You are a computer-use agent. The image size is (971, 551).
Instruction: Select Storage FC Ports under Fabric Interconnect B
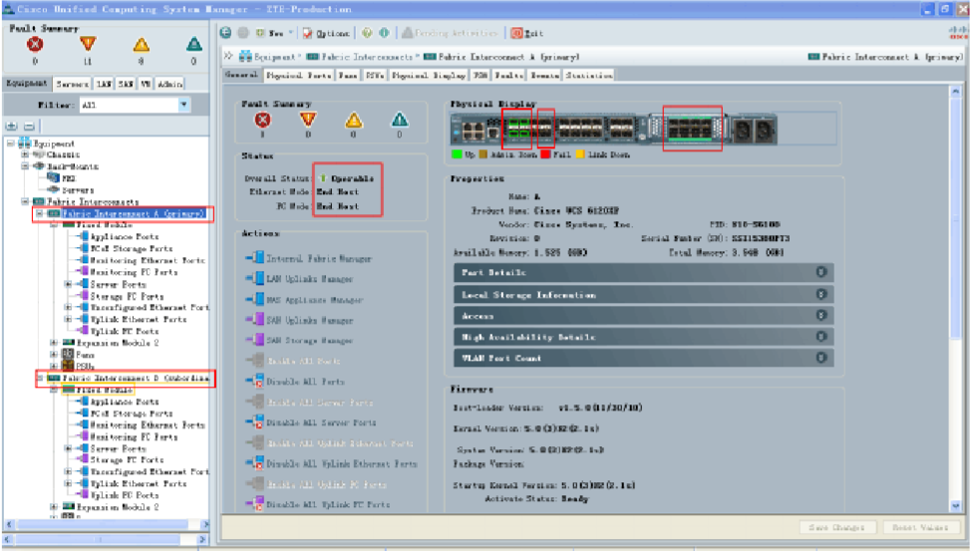tap(127, 460)
